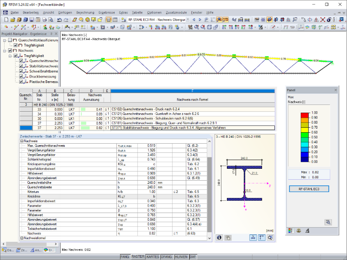
Task: Open the Tabelle menu
Action: click(137, 13)
